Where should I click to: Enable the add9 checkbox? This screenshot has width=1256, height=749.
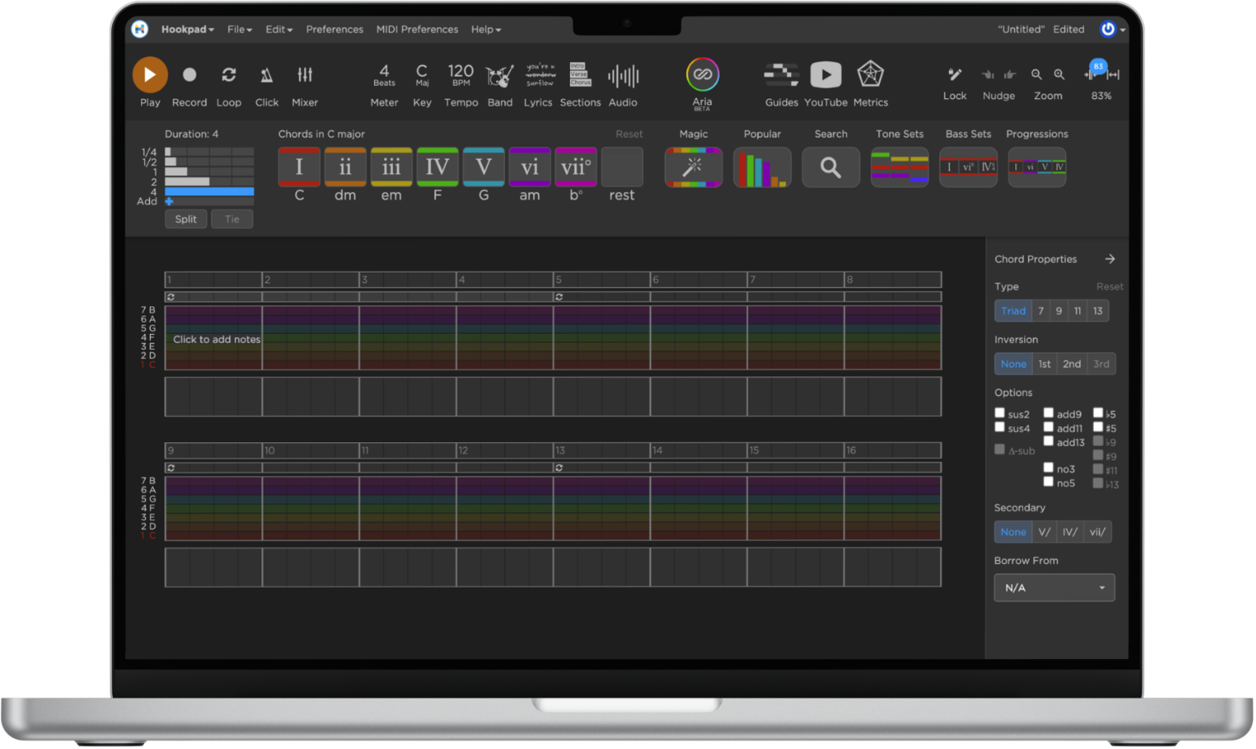point(1048,413)
